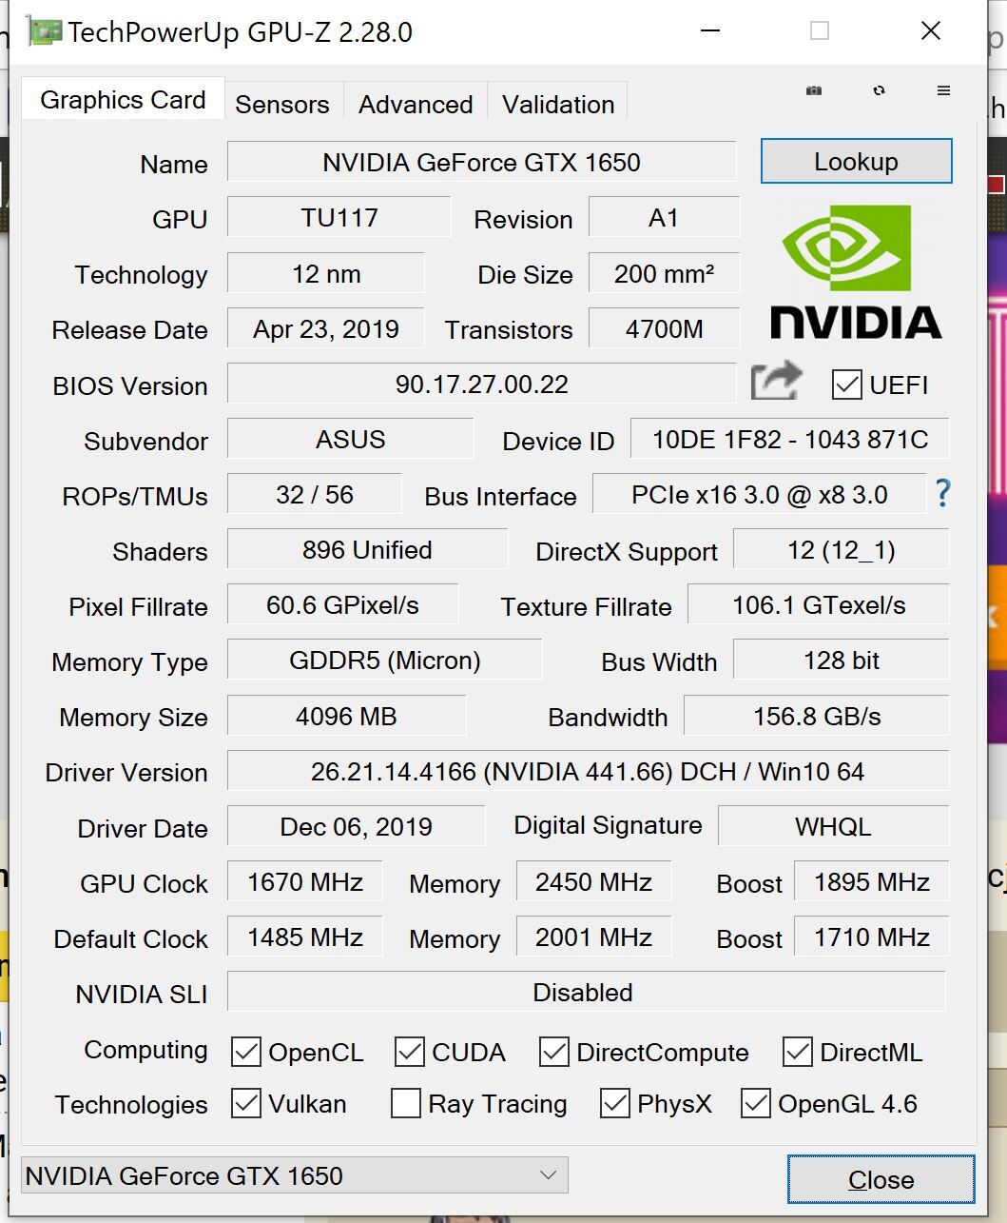
Task: Click the Bus Interface question mark icon
Action: point(942,493)
